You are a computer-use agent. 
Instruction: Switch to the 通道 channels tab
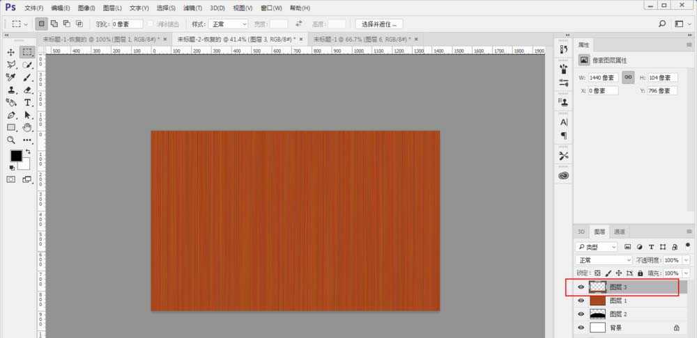(619, 232)
